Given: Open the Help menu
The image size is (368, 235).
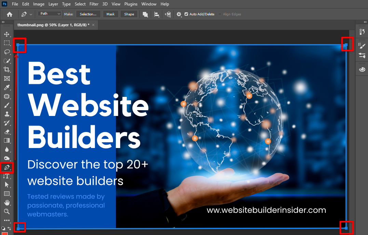Looking at the screenshot, I should [x=165, y=4].
